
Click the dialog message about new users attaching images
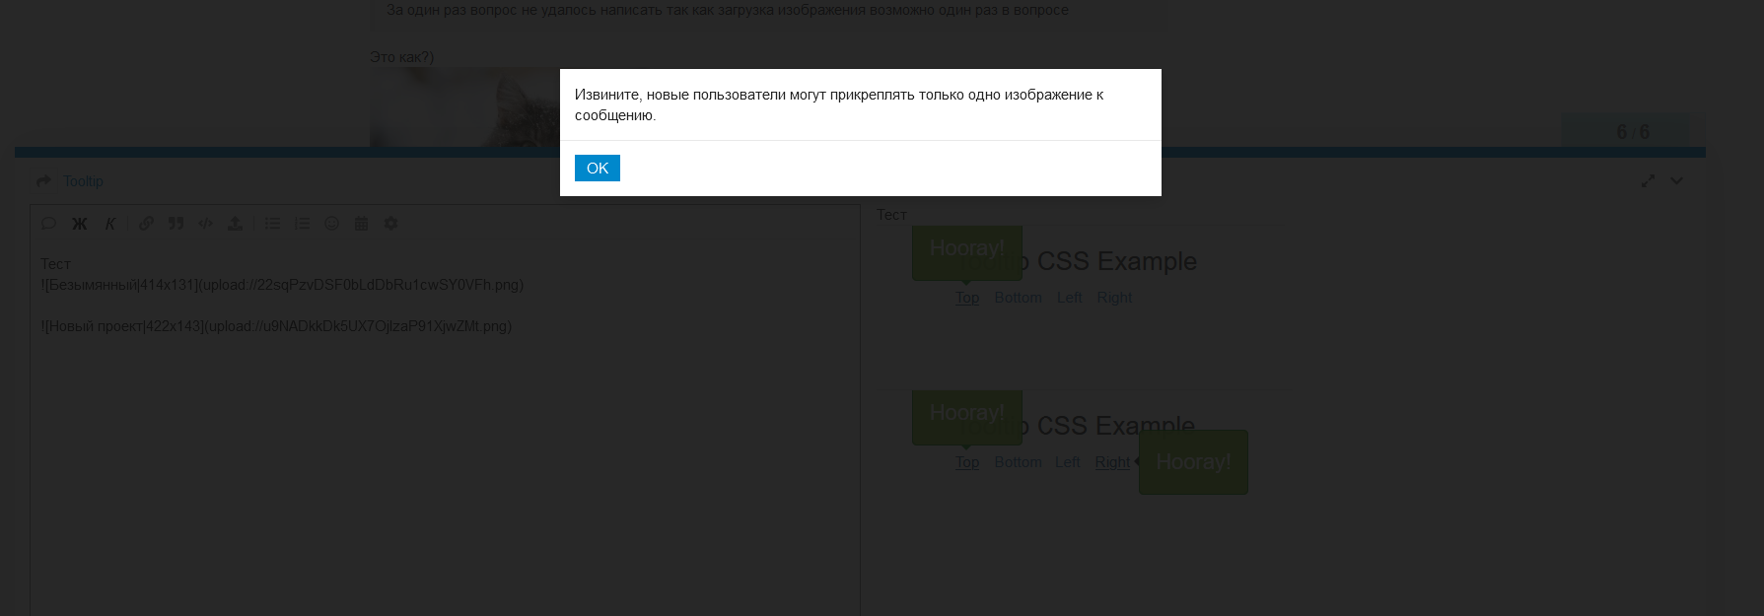coord(839,104)
